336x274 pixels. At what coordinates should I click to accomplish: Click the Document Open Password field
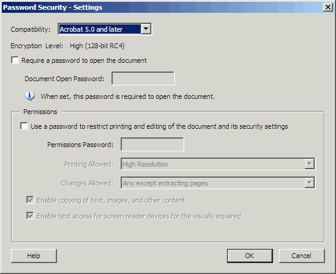point(143,79)
